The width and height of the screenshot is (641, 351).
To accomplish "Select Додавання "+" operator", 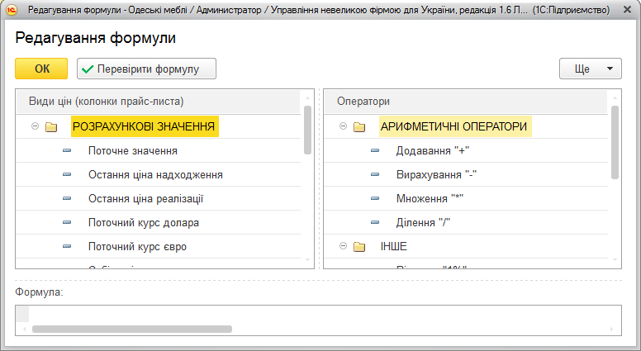I will (x=466, y=150).
